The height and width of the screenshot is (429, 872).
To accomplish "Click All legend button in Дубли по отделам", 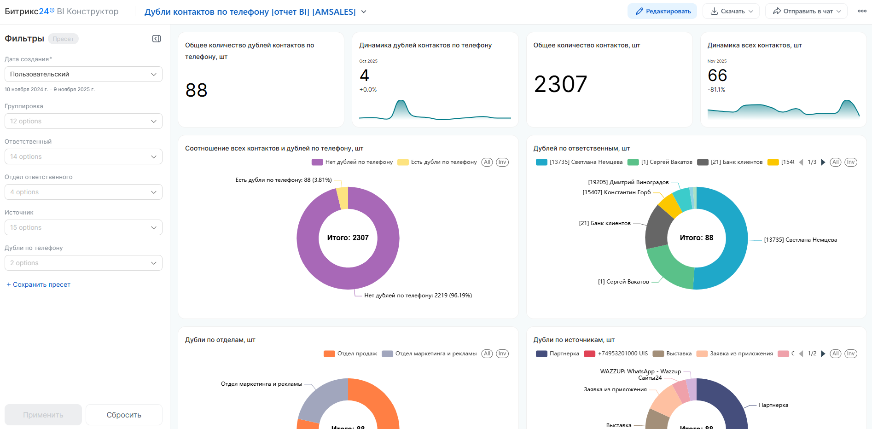I will [x=487, y=354].
